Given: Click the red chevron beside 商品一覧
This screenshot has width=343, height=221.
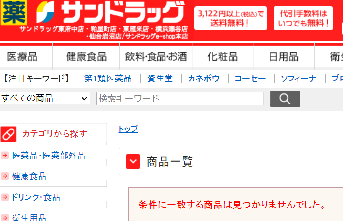Looking at the screenshot, I should 133,161.
